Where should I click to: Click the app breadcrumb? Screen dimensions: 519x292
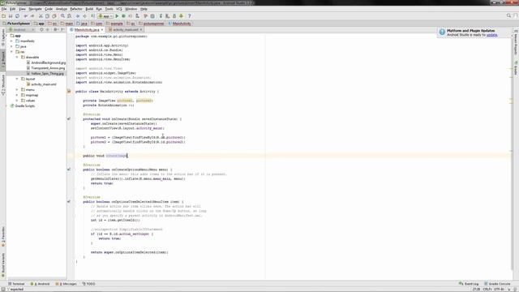[39, 24]
